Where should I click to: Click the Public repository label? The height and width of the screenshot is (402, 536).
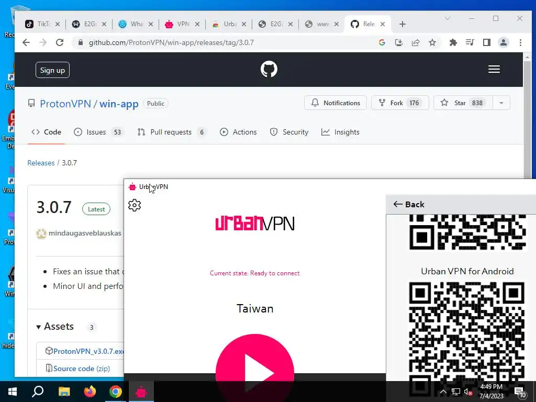(x=155, y=104)
